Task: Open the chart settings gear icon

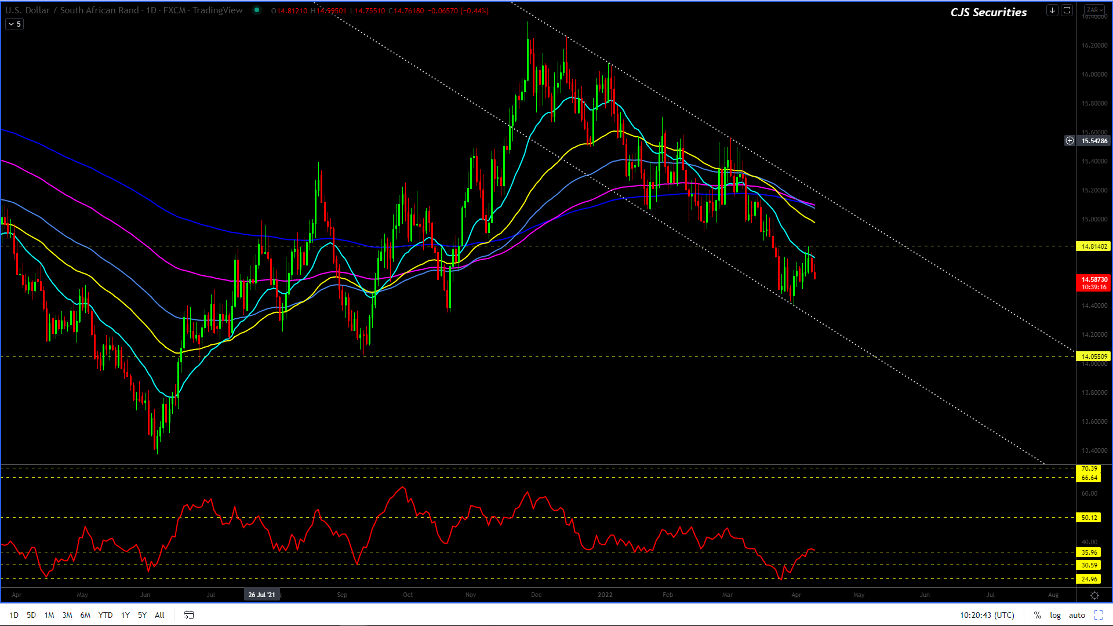Action: [1094, 595]
